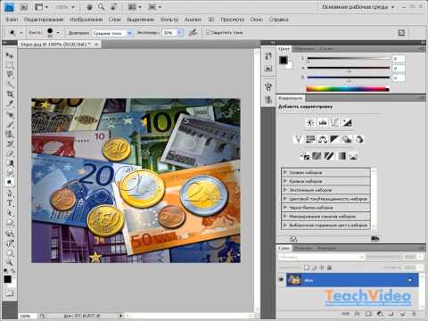Open the Окно menu
The height and width of the screenshot is (321, 428).
point(257,20)
